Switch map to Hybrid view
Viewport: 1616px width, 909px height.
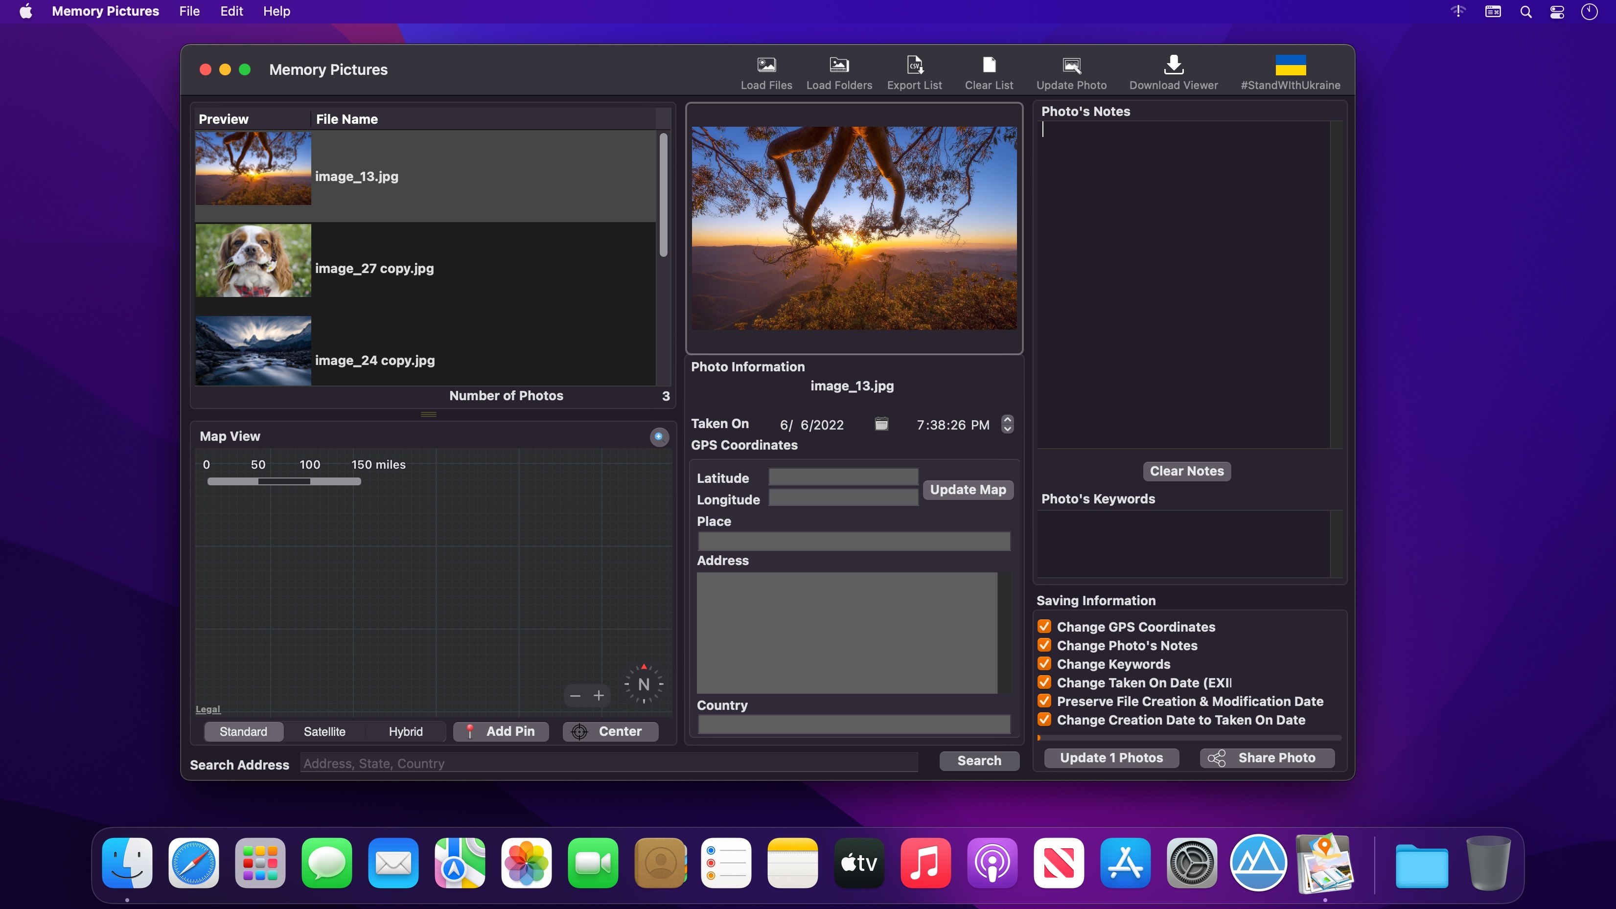coord(405,731)
